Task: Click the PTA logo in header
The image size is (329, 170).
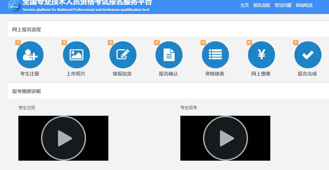Action: (x=14, y=5)
